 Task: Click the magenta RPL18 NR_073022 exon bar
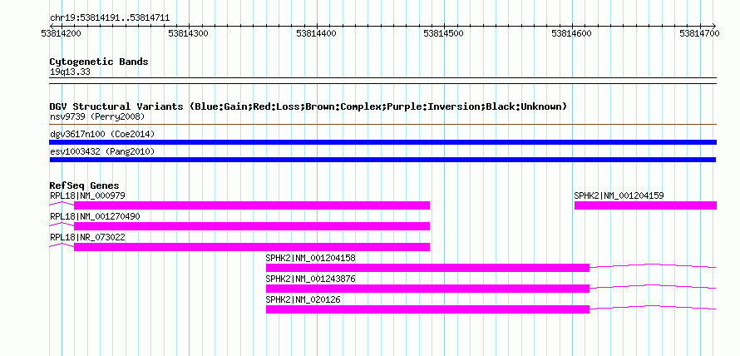[x=252, y=247]
